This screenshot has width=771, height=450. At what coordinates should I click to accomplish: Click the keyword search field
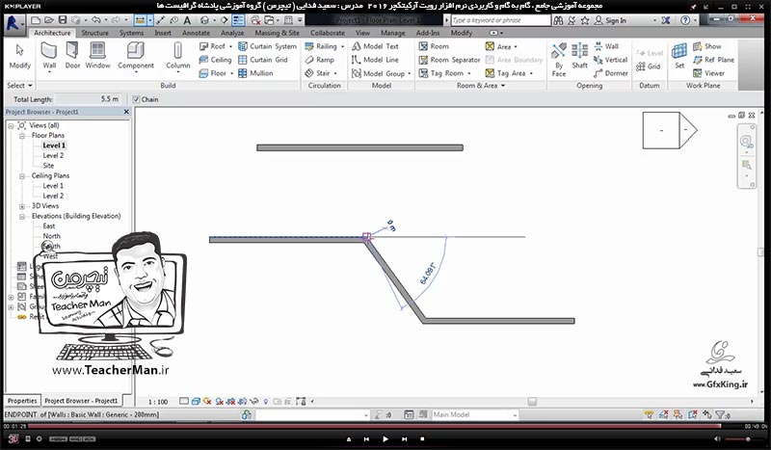coord(500,20)
